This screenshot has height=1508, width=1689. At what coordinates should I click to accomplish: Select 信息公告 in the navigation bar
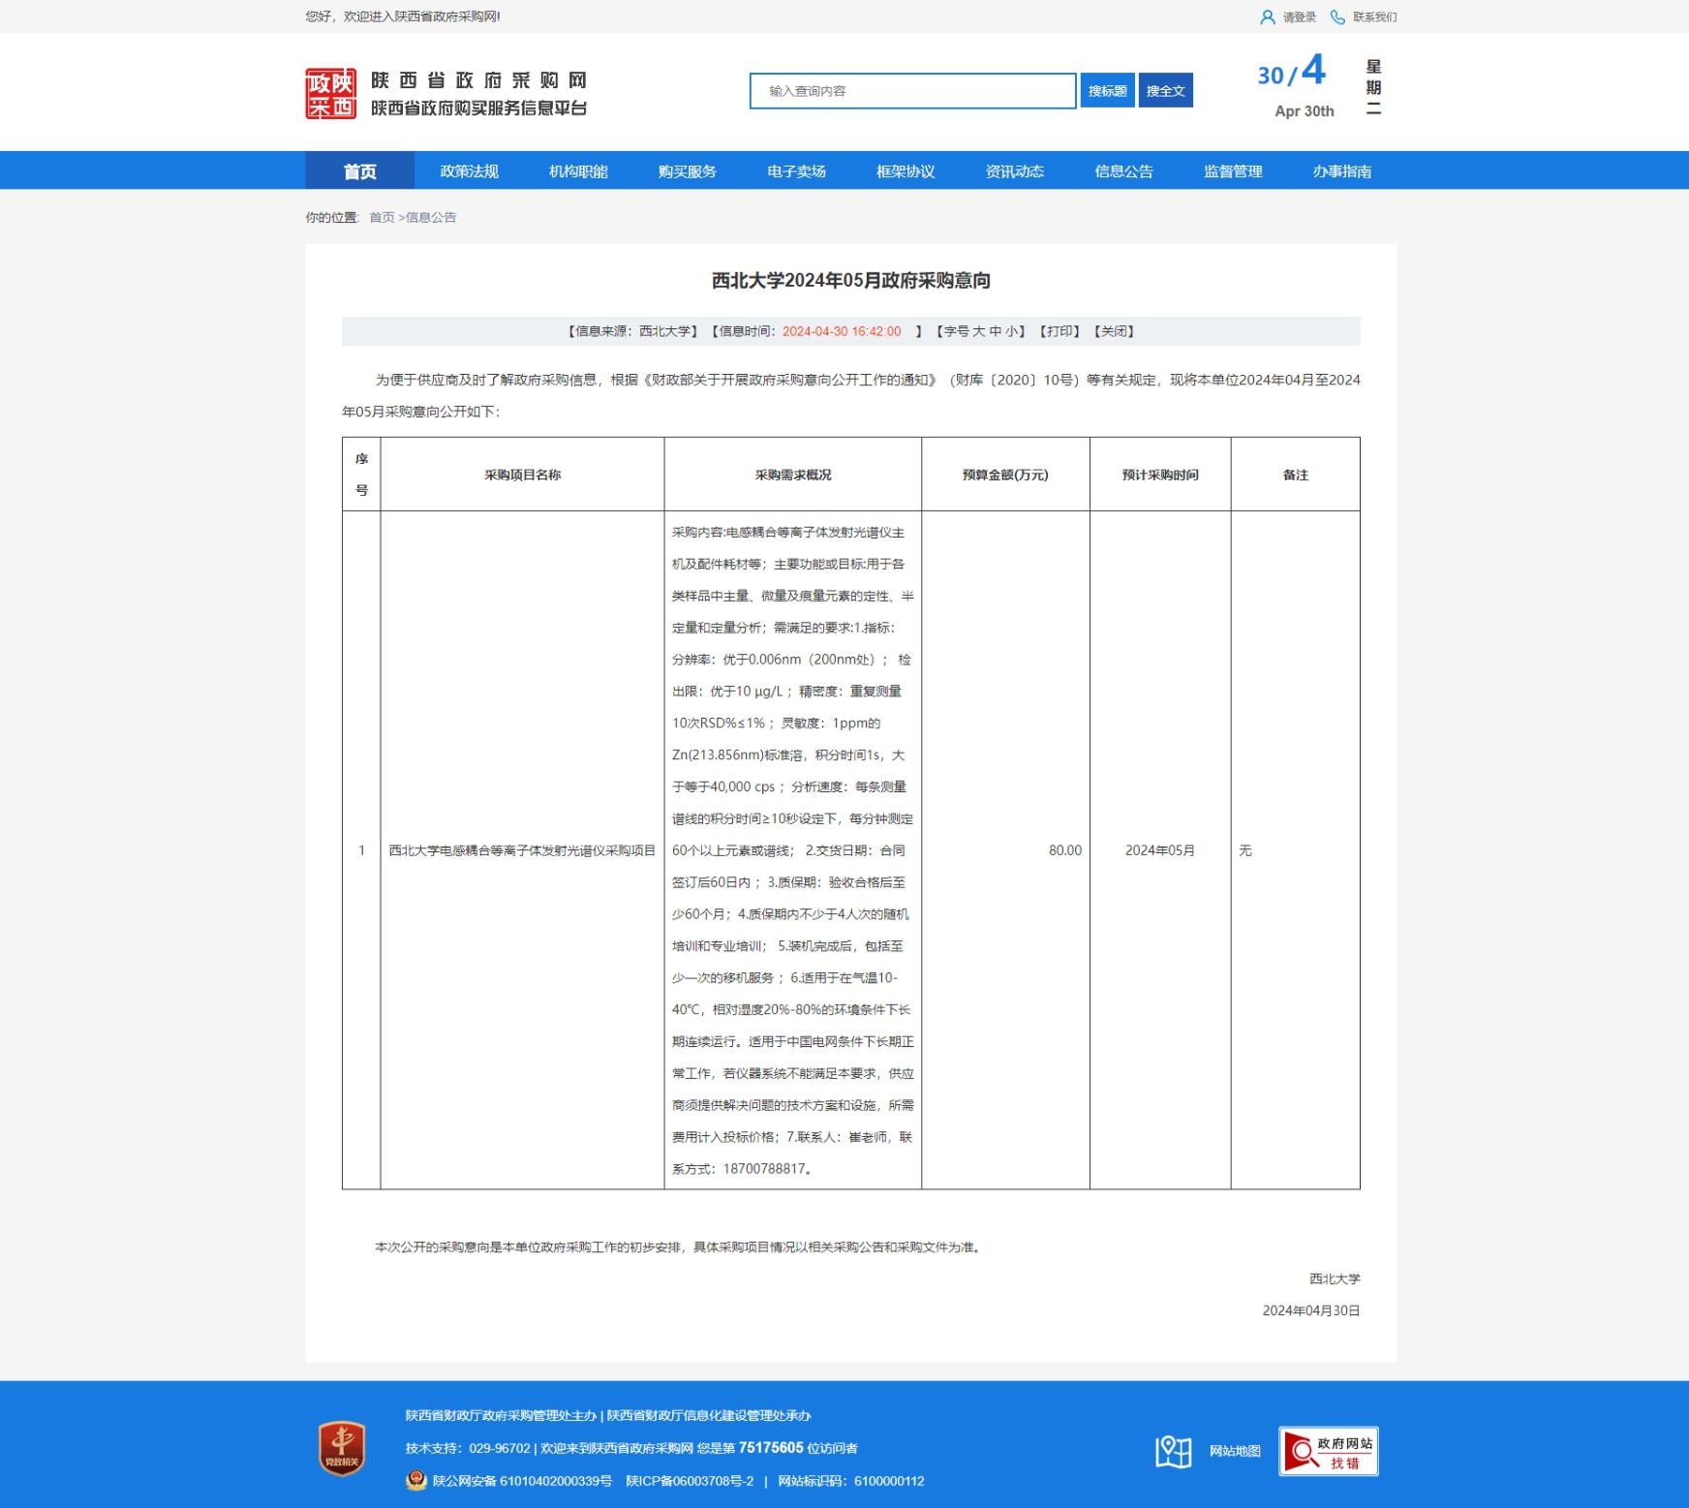coord(1123,171)
